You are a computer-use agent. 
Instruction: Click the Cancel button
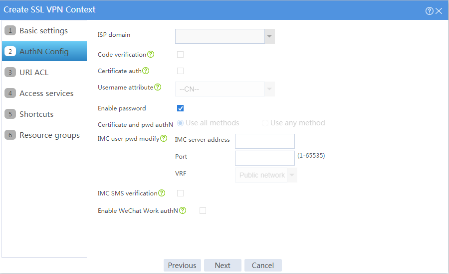pos(263,266)
